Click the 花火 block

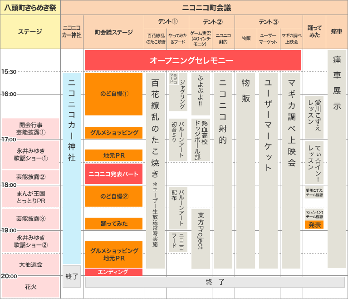30,287
